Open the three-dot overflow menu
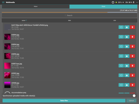Screen dimensions: 139x104 (137, 2)
